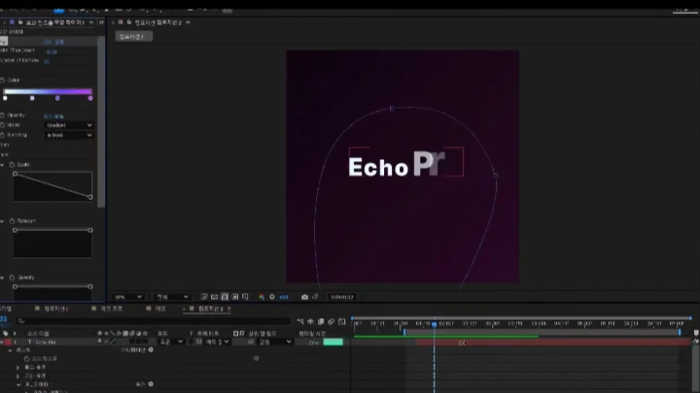
Task: Click the reset exposure wheel icon
Action: [x=272, y=297]
